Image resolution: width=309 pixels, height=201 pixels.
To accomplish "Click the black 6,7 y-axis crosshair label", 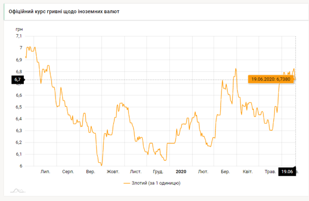I will 18,80.
